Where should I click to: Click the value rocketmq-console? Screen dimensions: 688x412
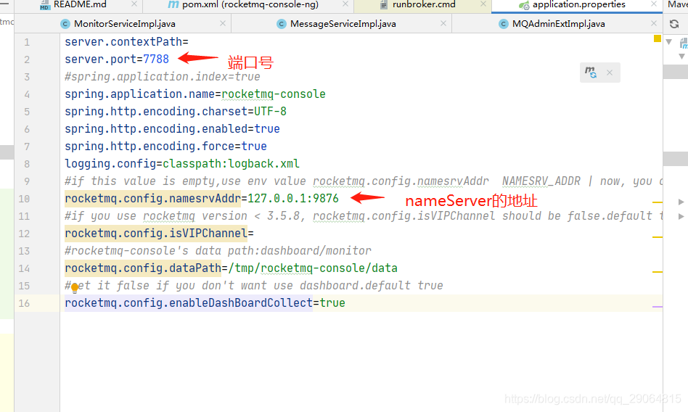tap(274, 94)
